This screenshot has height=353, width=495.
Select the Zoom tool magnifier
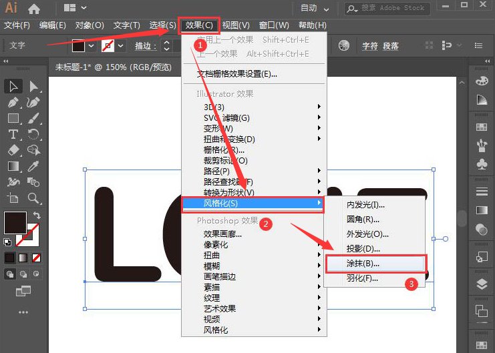tap(33, 198)
